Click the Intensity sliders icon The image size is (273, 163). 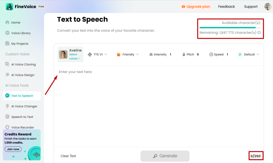coord(151,55)
